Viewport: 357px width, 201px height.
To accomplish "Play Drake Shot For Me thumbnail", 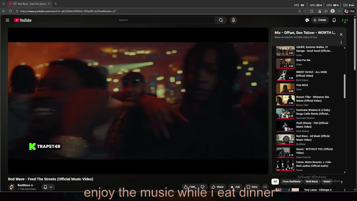I will tap(285, 63).
